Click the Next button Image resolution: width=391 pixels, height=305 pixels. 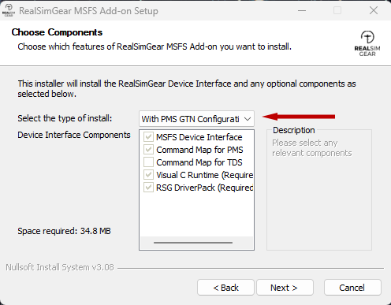coord(285,288)
